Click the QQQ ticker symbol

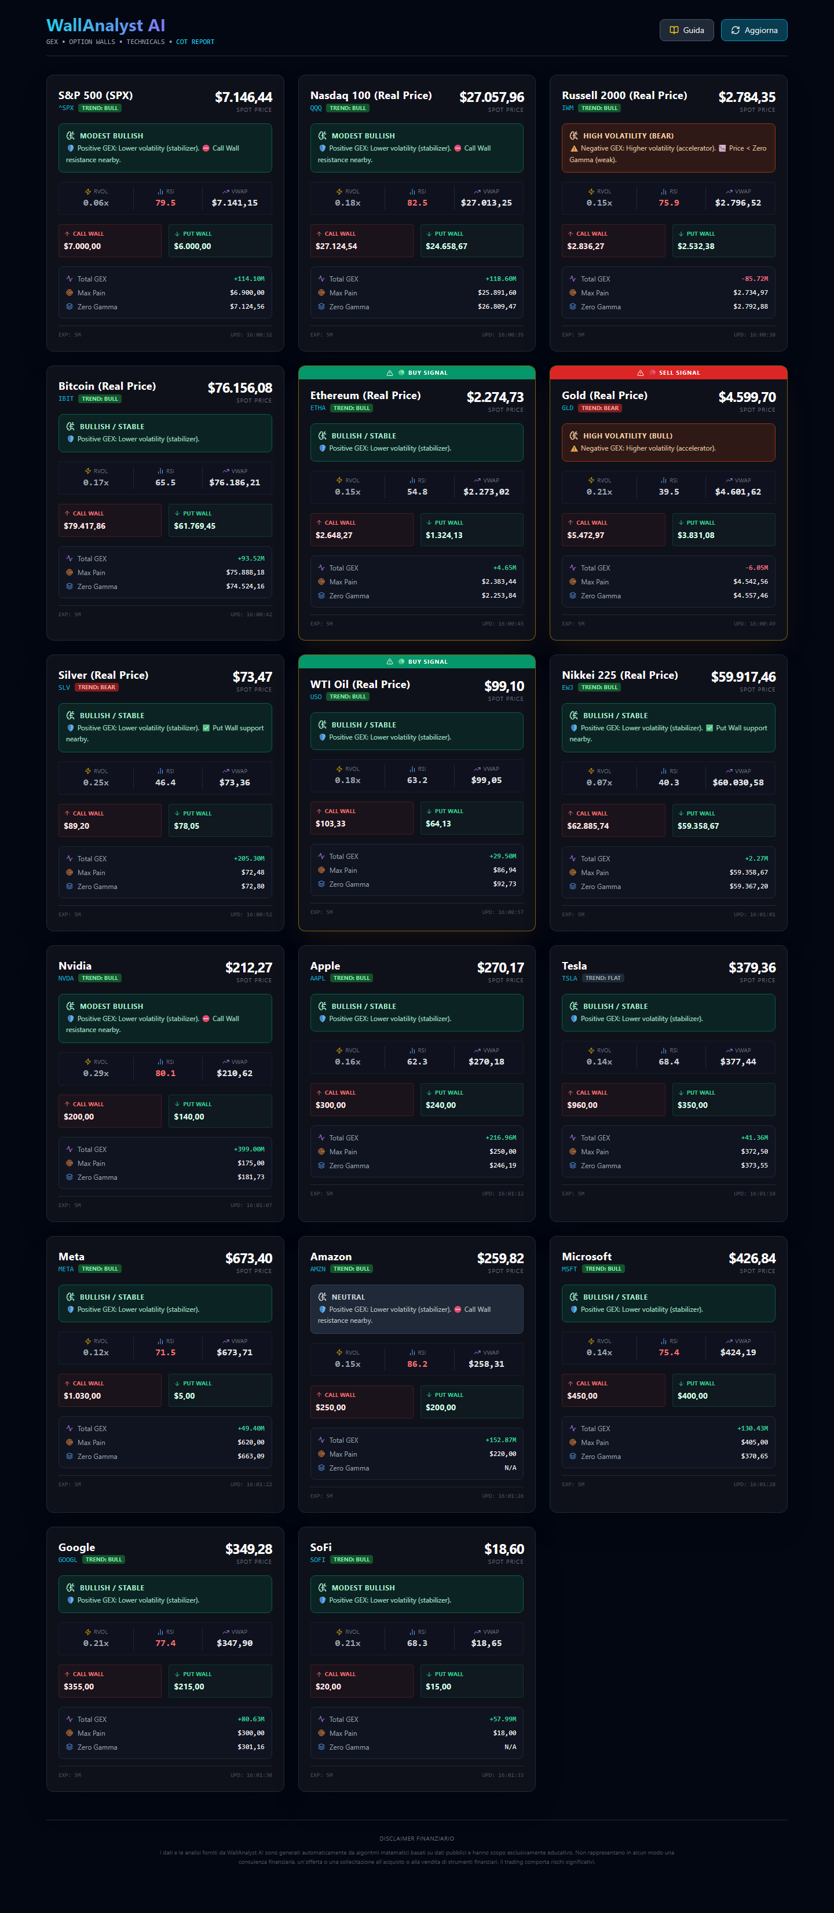tap(316, 108)
